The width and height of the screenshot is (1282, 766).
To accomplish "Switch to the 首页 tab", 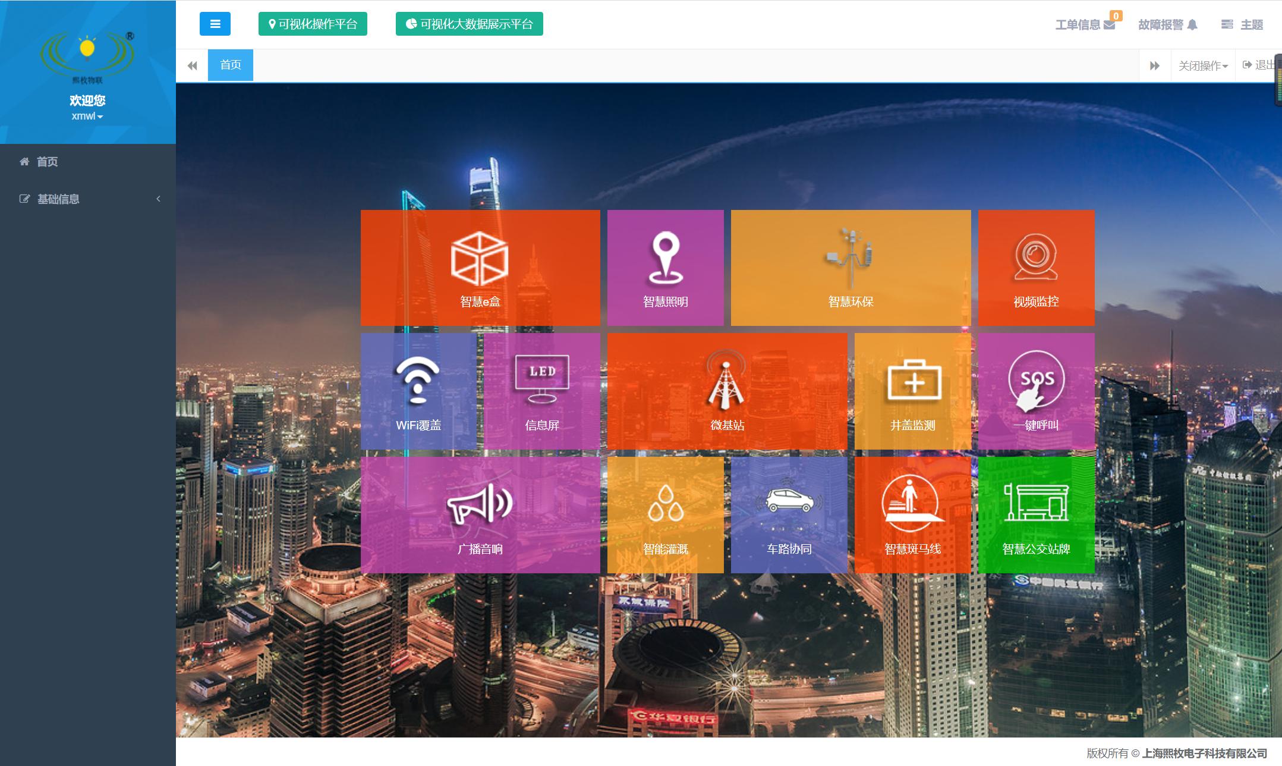I will pos(230,65).
